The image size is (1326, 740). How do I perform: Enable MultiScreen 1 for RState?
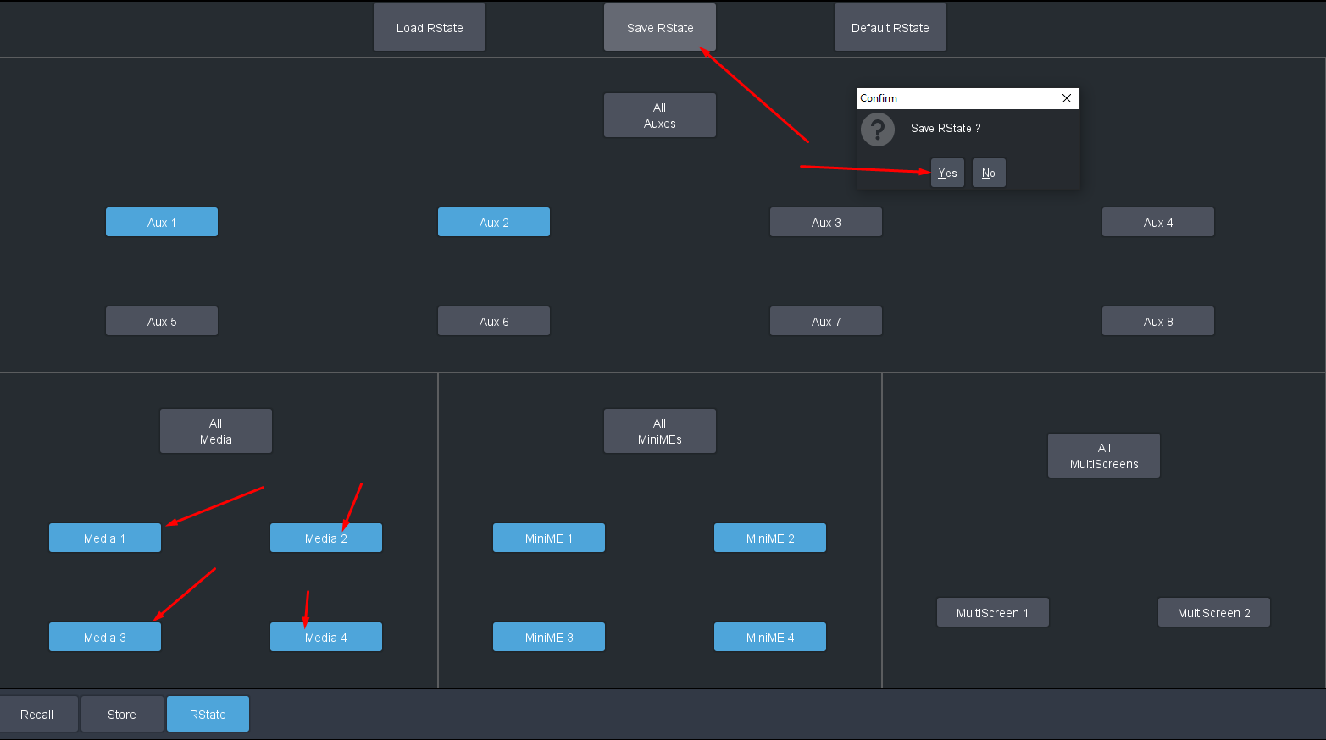click(993, 612)
